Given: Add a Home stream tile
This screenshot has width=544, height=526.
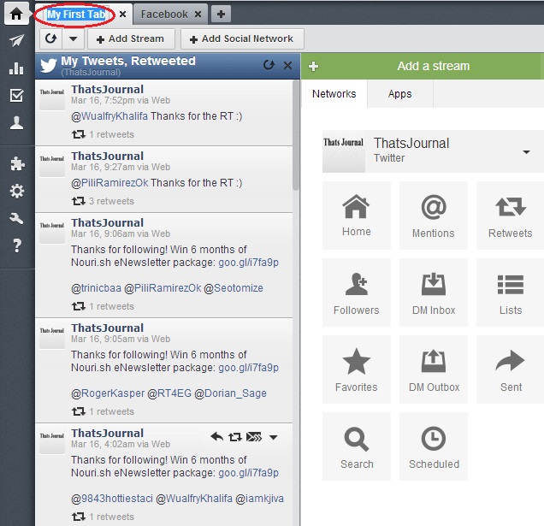Looking at the screenshot, I should (x=357, y=216).
